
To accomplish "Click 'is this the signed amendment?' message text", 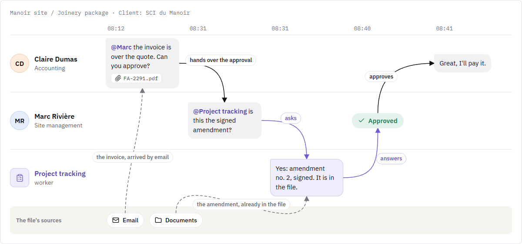I will [x=223, y=120].
